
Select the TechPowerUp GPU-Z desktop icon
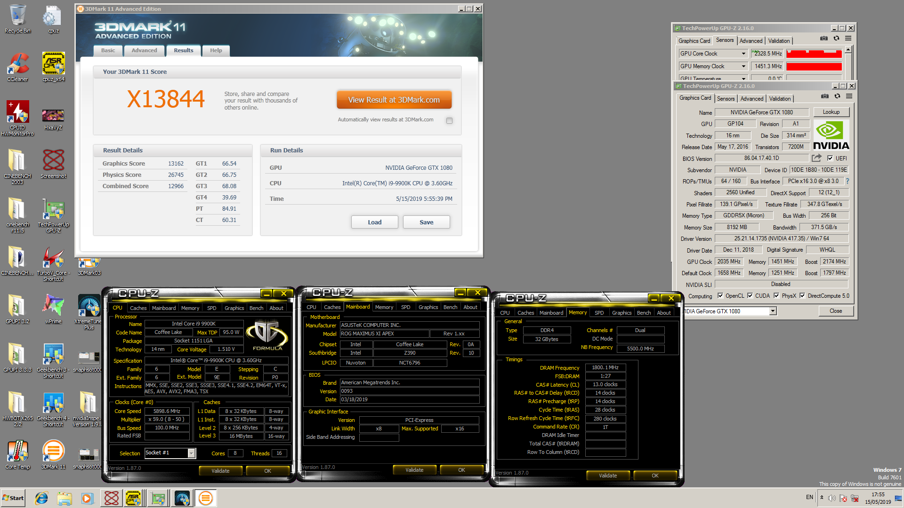53,216
